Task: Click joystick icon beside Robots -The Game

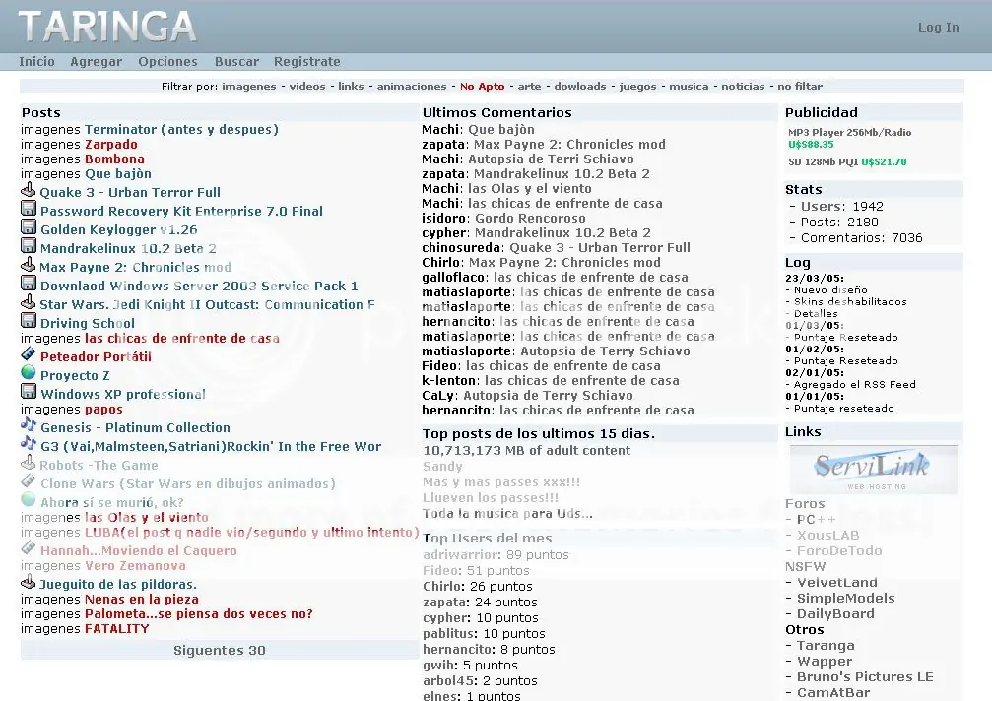Action: click(28, 462)
